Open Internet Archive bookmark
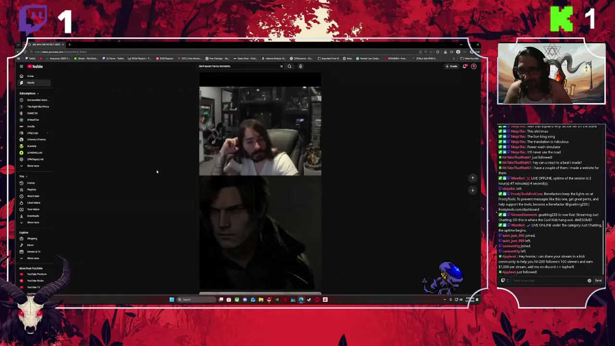Viewport: 615px width, 346px height. click(x=274, y=59)
